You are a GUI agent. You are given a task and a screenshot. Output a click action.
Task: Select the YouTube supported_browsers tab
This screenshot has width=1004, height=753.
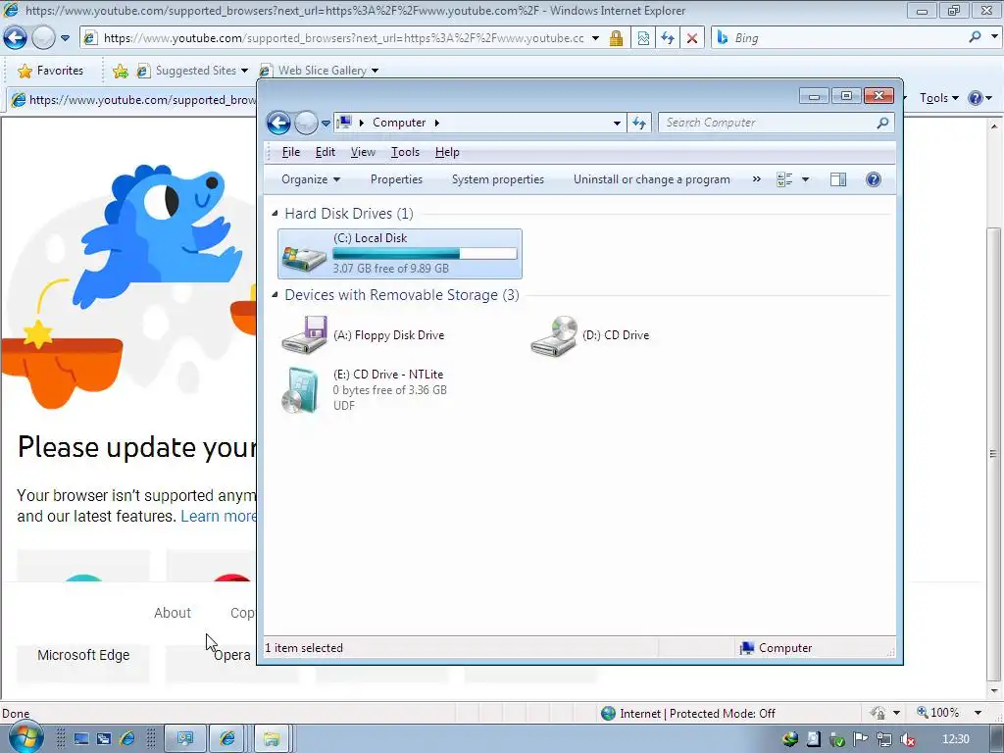132,99
